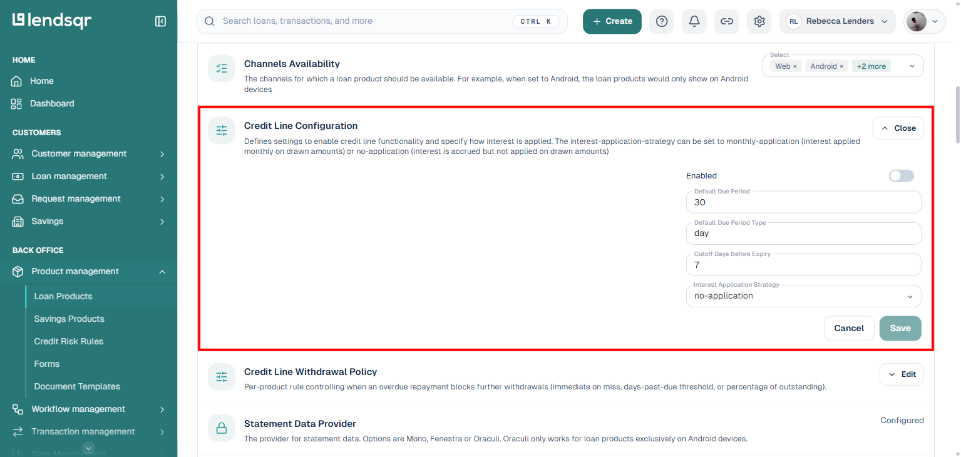Expand Request management submenu
The image size is (961, 457).
coord(162,199)
